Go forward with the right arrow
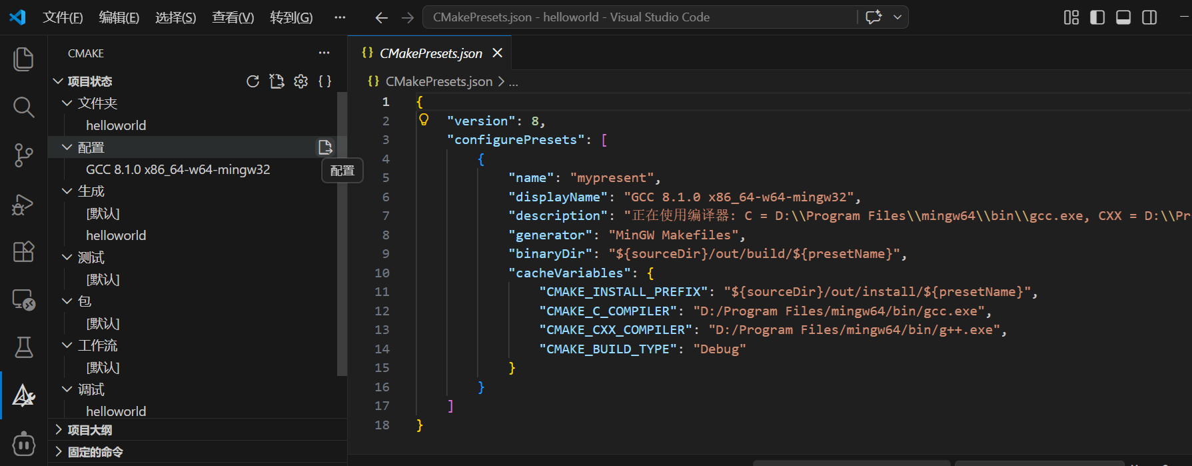The height and width of the screenshot is (466, 1192). coord(408,18)
